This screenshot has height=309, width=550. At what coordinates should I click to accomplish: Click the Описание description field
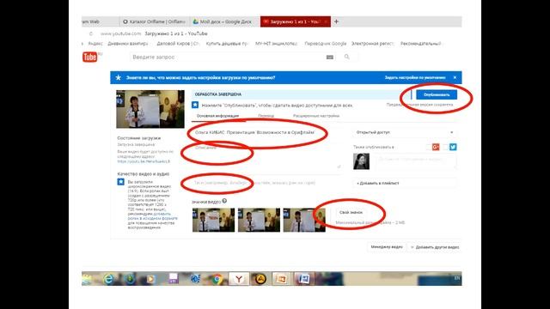(266, 156)
